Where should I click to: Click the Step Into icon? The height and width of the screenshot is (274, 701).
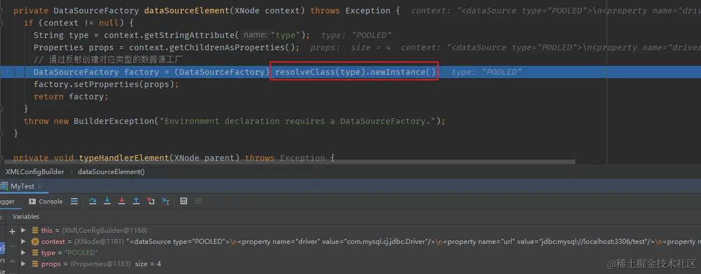point(107,201)
